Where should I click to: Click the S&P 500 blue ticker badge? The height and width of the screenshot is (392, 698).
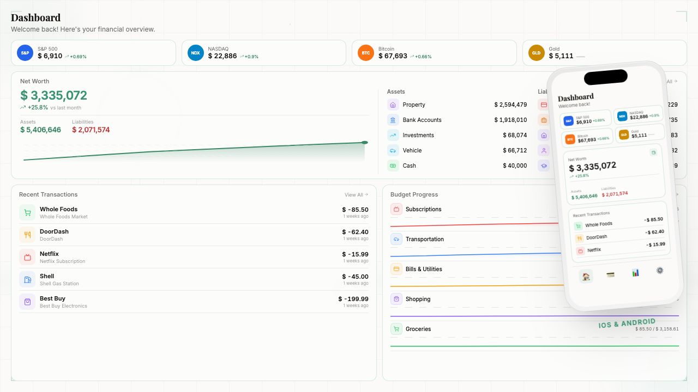pos(25,53)
